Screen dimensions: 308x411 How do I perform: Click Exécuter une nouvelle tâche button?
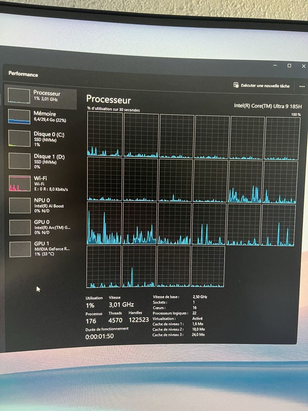[261, 86]
